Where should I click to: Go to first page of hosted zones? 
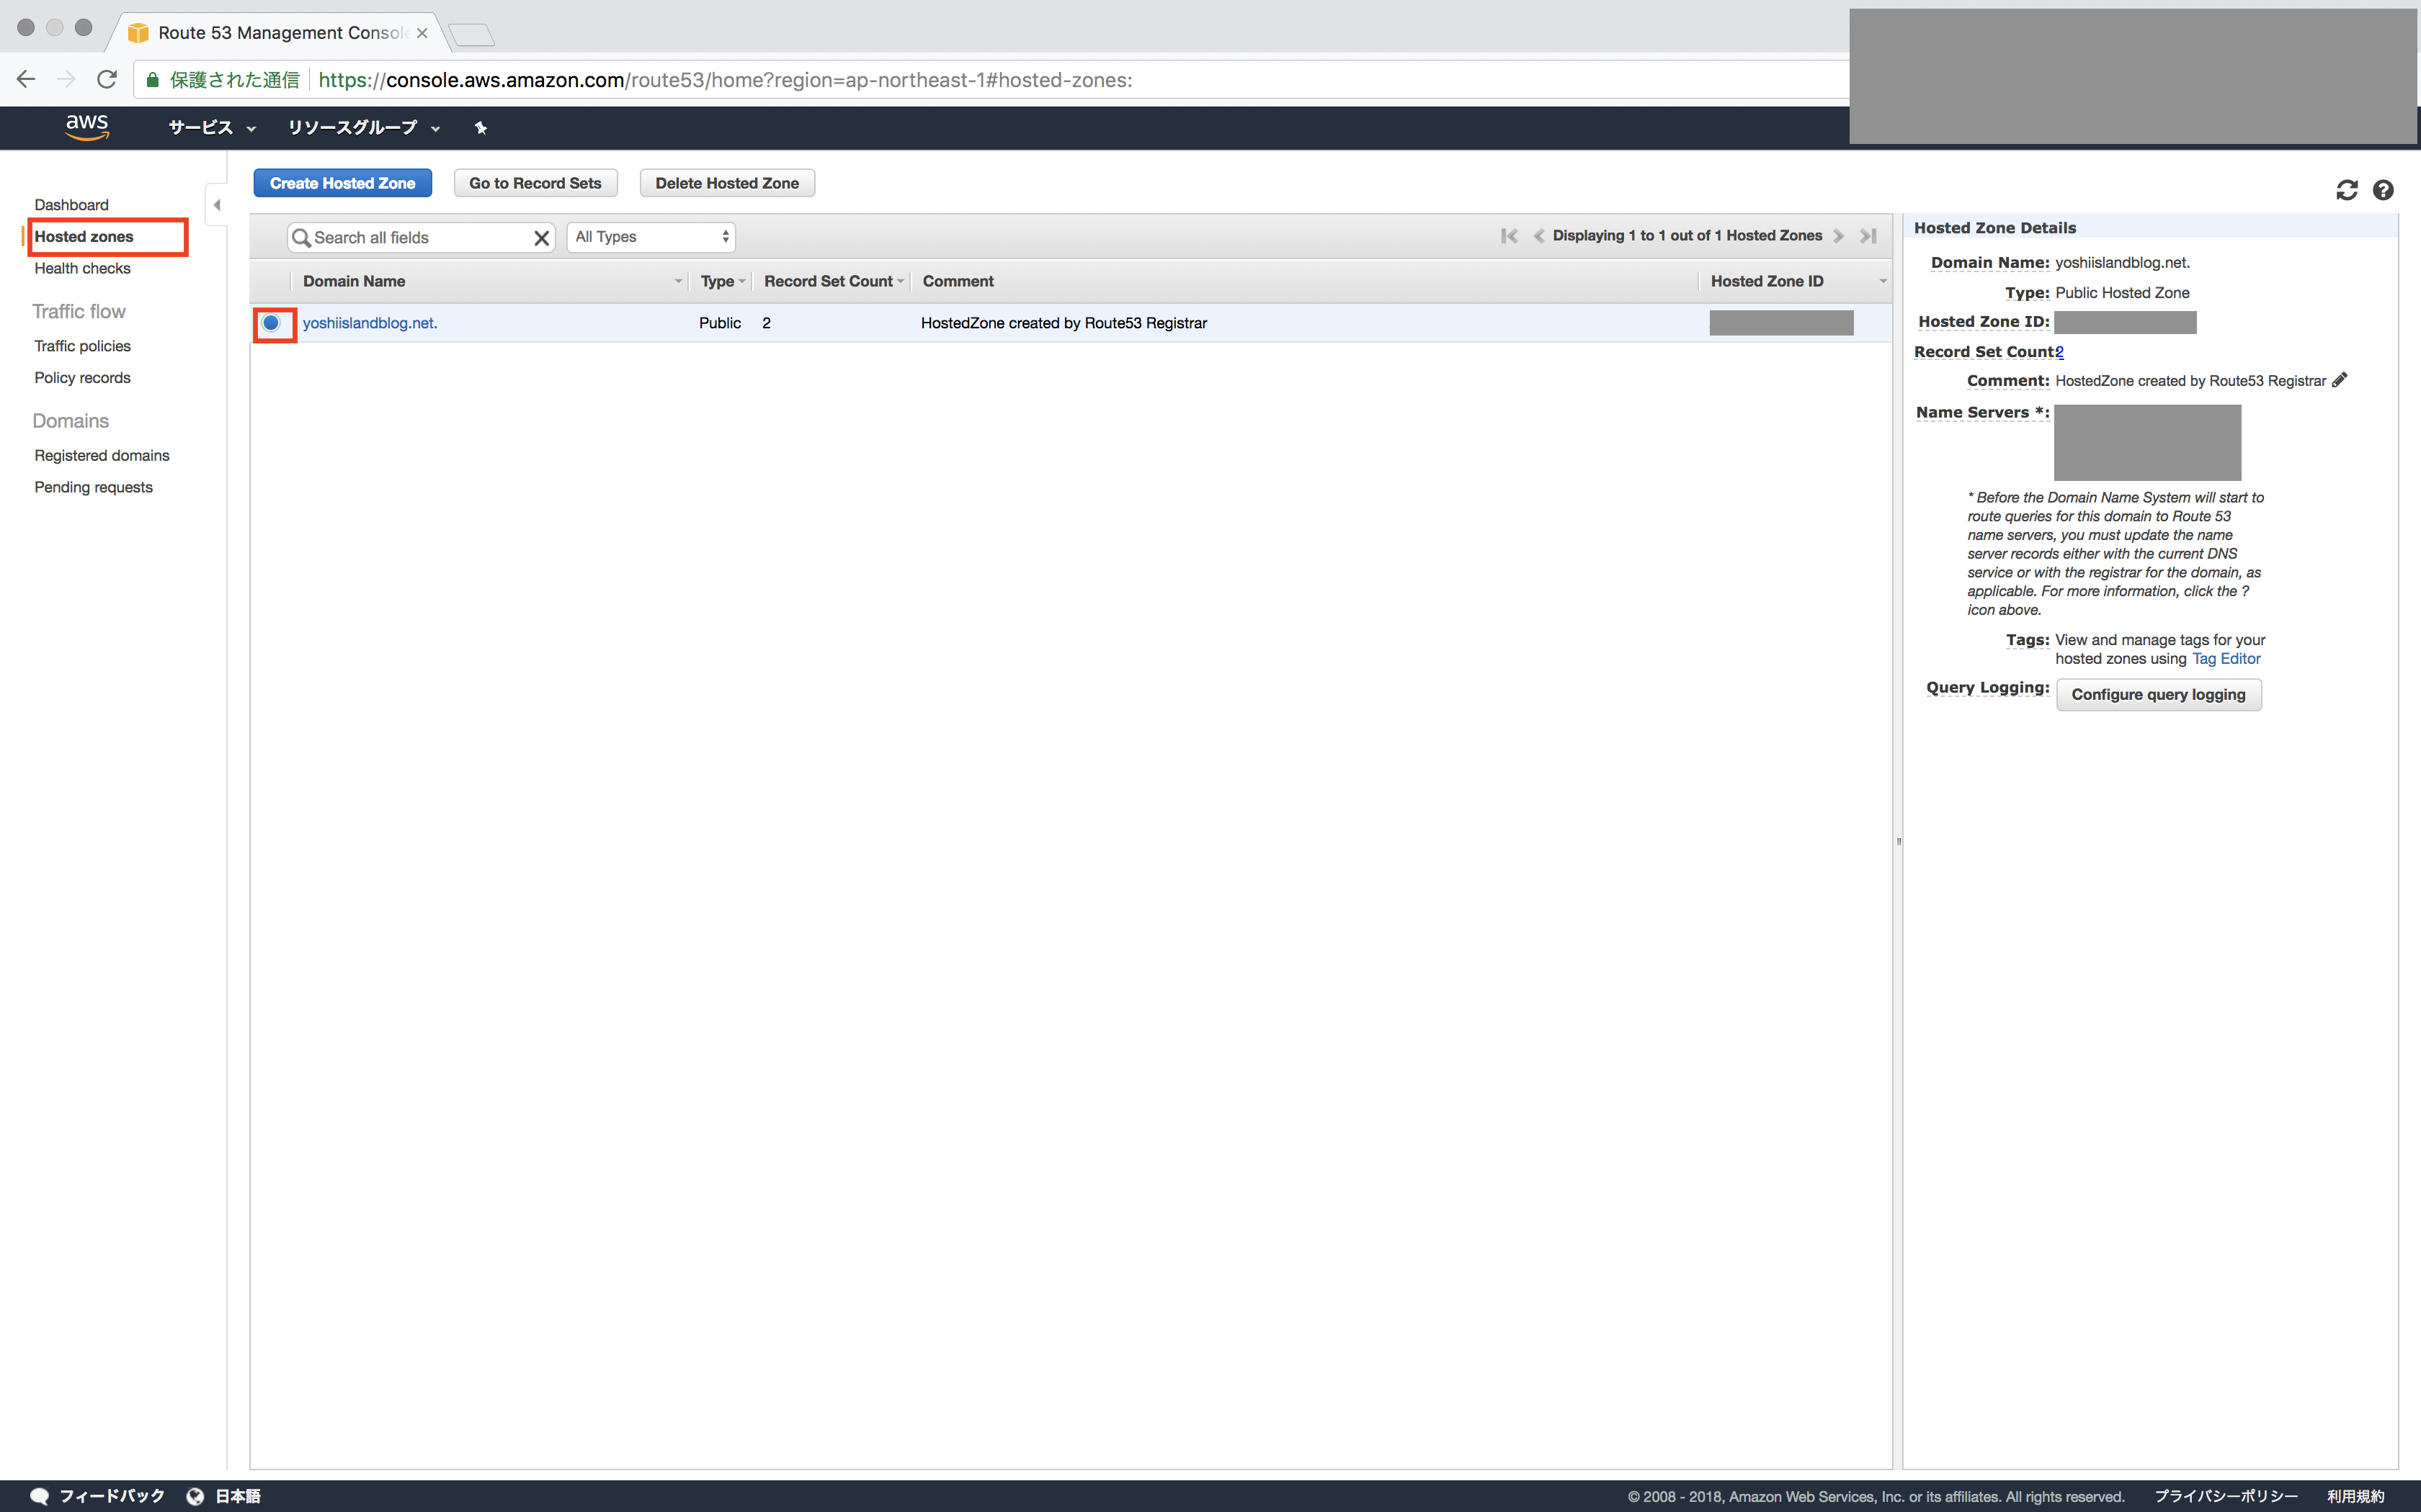click(x=1510, y=236)
